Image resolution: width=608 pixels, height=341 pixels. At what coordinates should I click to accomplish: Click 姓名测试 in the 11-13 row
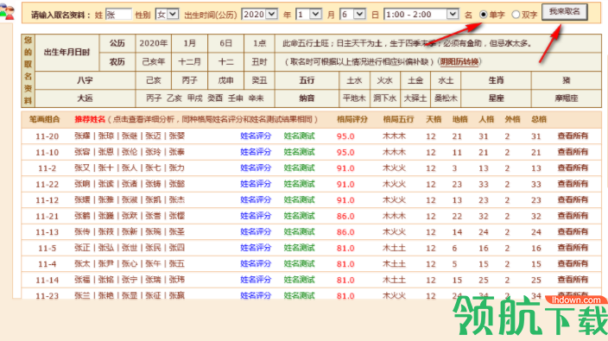point(299,231)
